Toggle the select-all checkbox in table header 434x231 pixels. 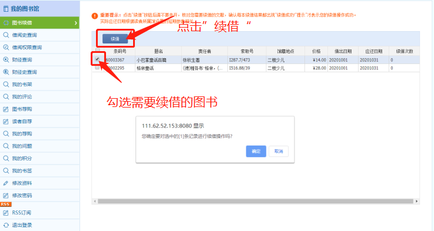[x=97, y=50]
